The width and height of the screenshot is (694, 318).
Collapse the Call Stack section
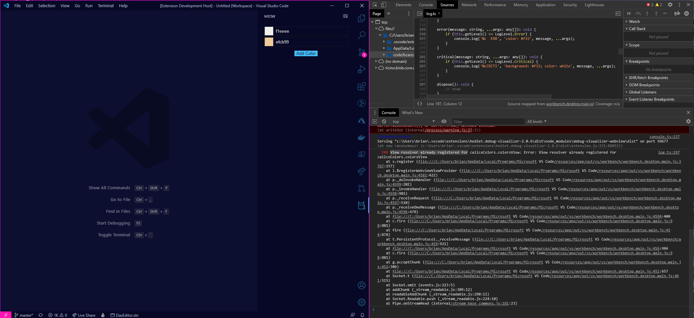tap(659, 28)
